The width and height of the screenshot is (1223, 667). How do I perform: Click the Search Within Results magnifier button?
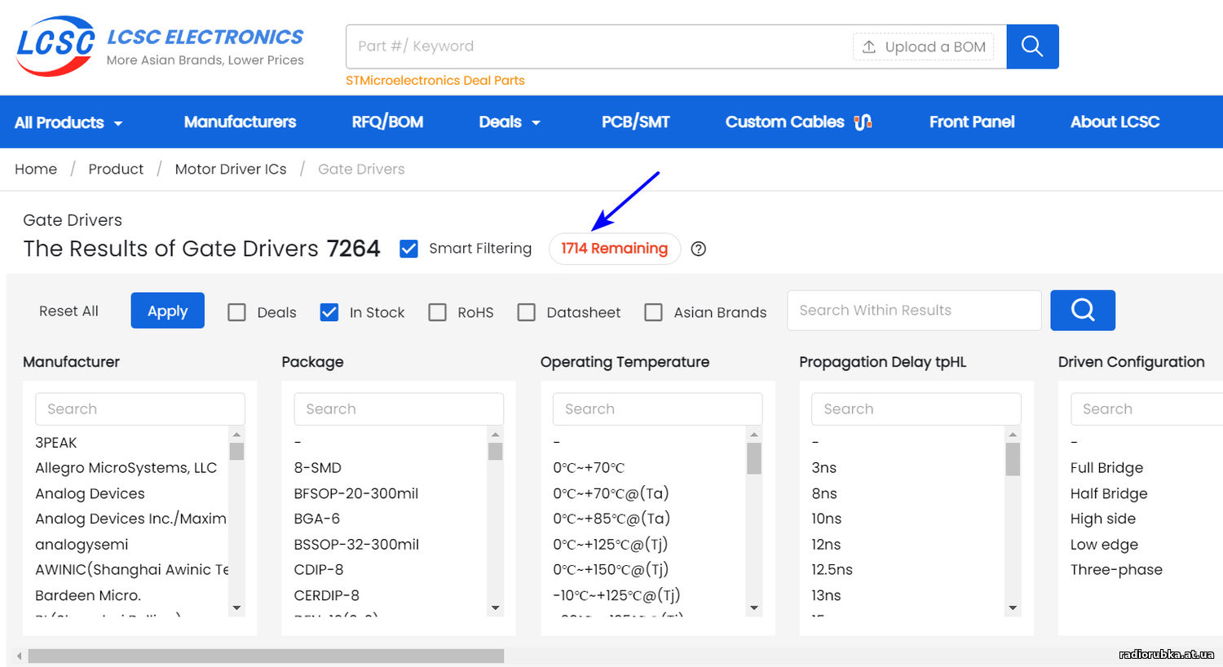tap(1083, 310)
